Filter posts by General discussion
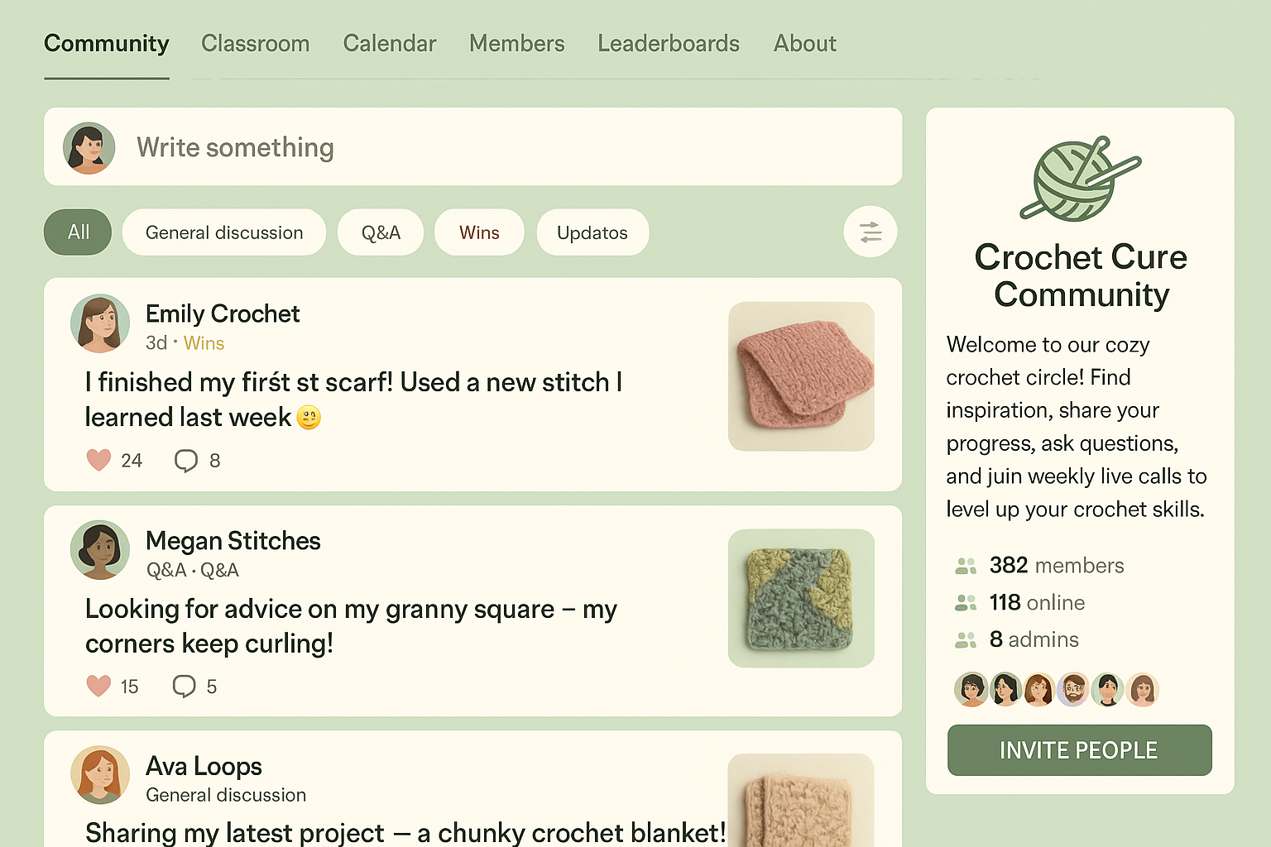Screen dimensions: 1271x847 click(x=224, y=232)
